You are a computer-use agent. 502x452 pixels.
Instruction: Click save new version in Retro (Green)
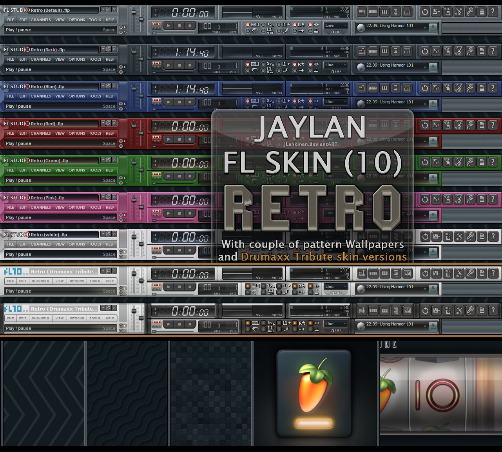(x=436, y=162)
